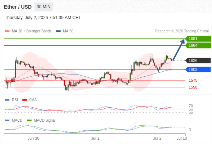
Task: Click the 1681 green resistance price tag
Action: [198, 39]
